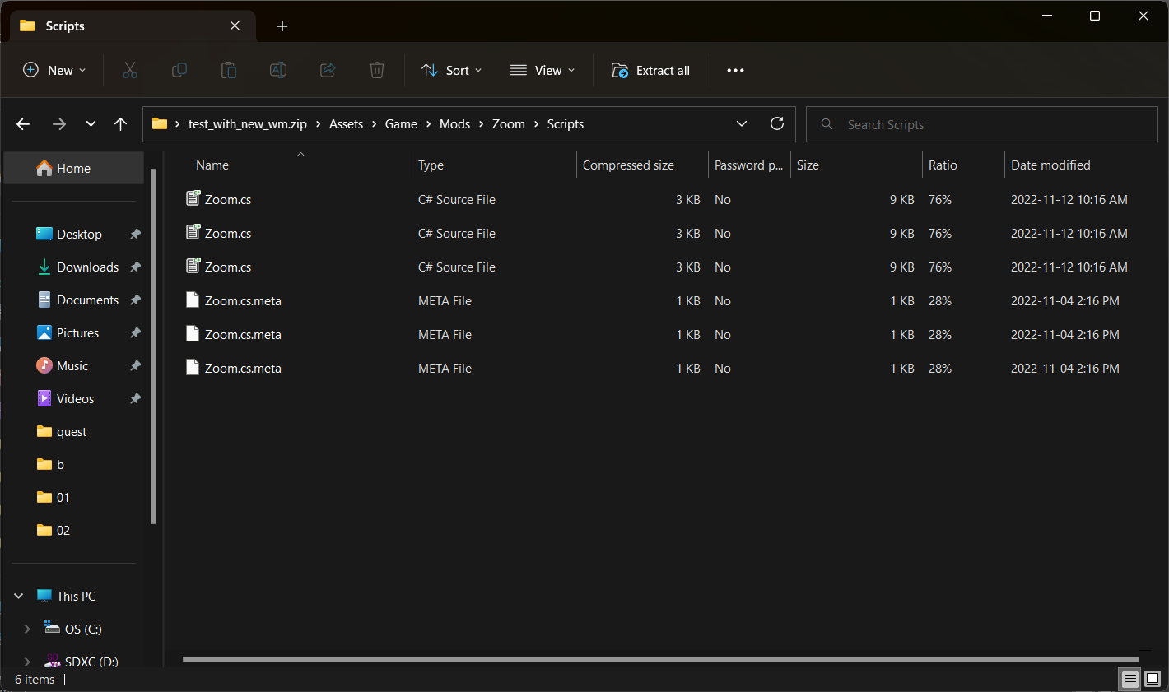Screen dimensions: 1169x692
Task: Go up one folder level
Action: 121,124
